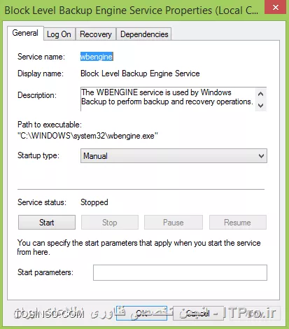Confirm with the OK button

pyautogui.click(x=141, y=313)
